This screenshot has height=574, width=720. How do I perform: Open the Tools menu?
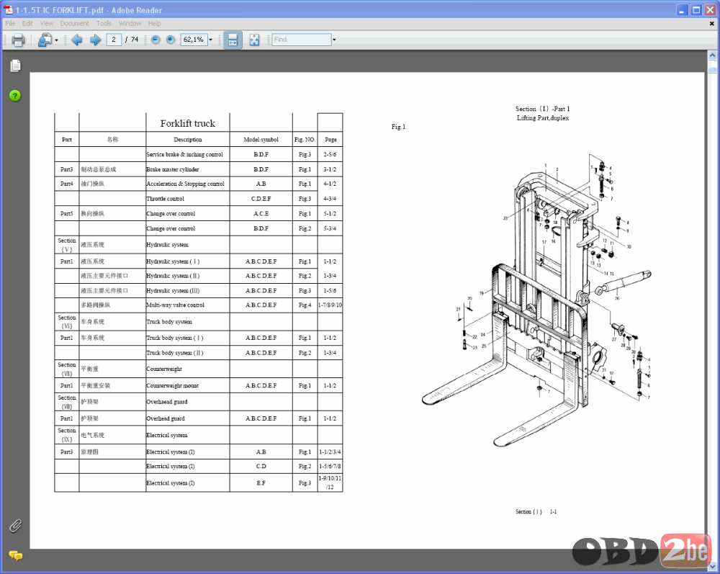coord(104,24)
